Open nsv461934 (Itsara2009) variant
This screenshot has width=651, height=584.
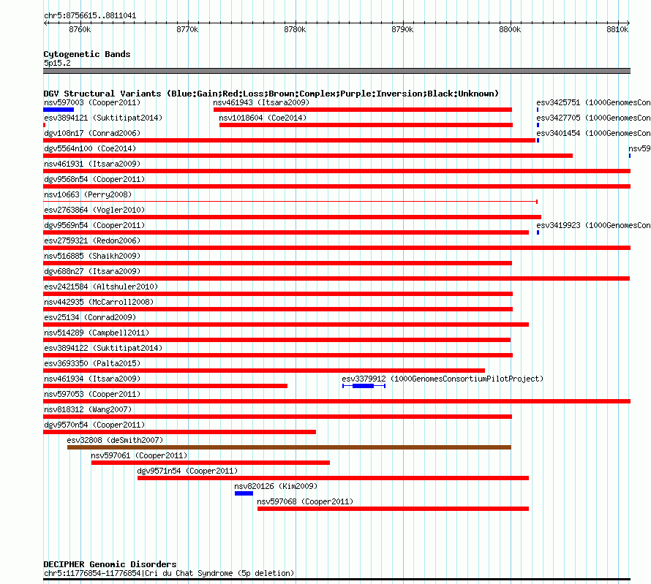coord(165,386)
